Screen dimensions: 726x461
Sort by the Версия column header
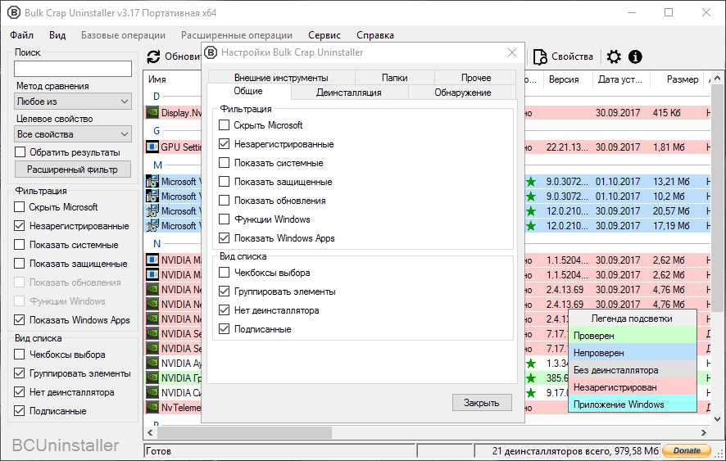point(567,79)
